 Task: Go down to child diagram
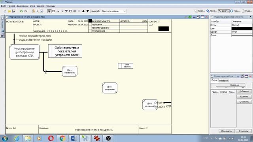[88, 11]
